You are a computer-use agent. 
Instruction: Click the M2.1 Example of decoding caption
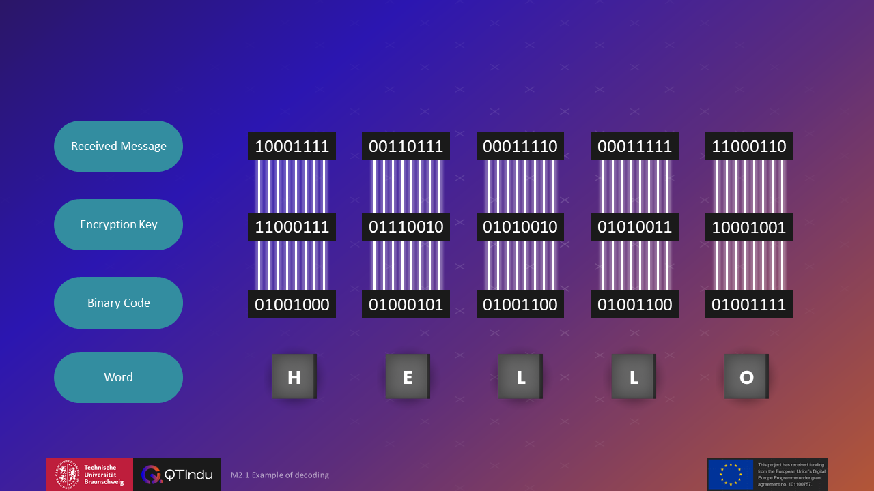click(280, 475)
